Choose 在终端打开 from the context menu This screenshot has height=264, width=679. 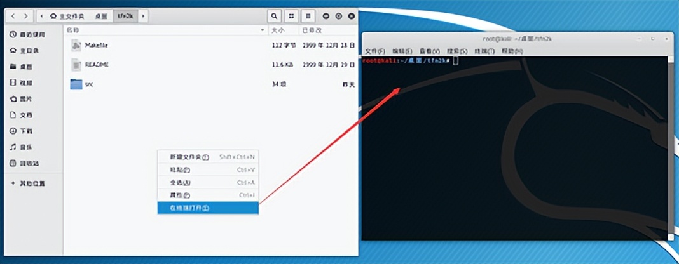(x=208, y=208)
